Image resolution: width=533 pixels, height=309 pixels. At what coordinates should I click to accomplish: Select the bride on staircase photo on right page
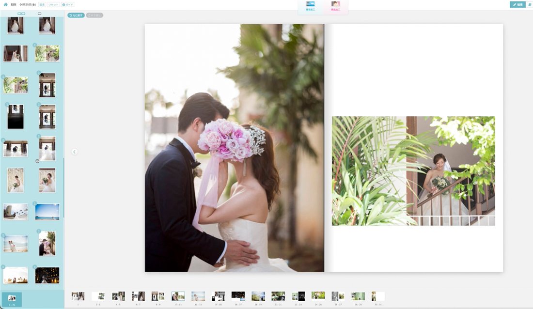coord(413,171)
